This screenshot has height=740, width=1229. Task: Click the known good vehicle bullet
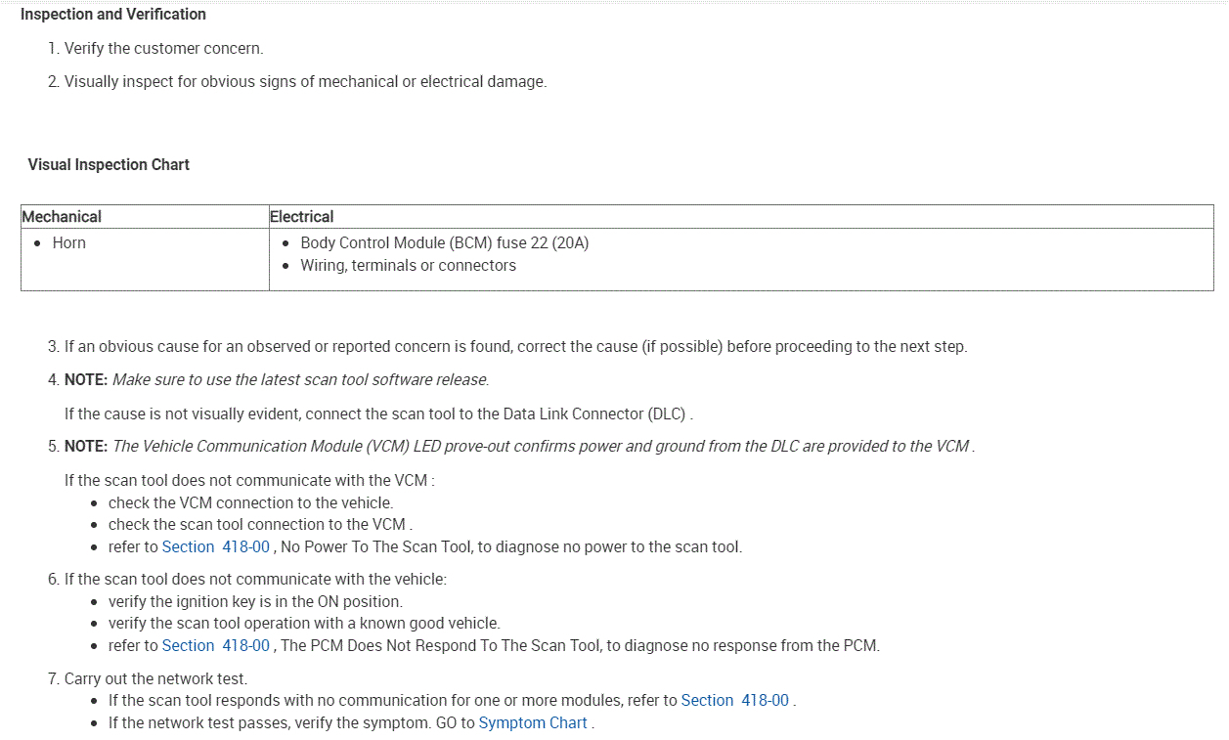[304, 624]
